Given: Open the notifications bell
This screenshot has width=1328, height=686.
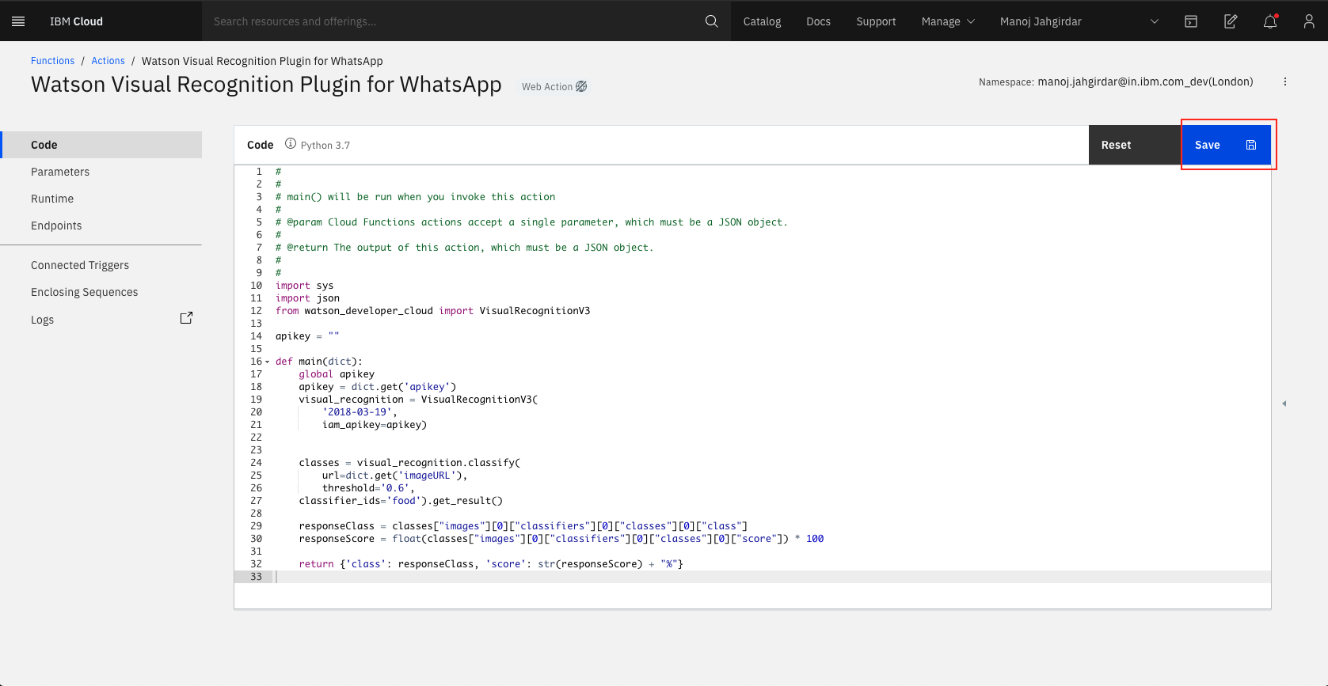Looking at the screenshot, I should (x=1270, y=21).
